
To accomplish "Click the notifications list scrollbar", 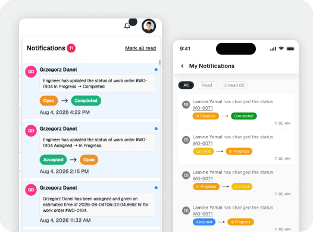I will [159, 63].
